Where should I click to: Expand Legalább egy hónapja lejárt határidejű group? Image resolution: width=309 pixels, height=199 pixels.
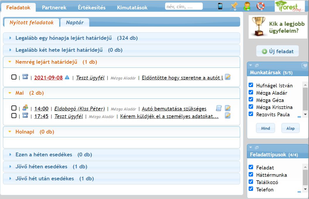point(64,38)
